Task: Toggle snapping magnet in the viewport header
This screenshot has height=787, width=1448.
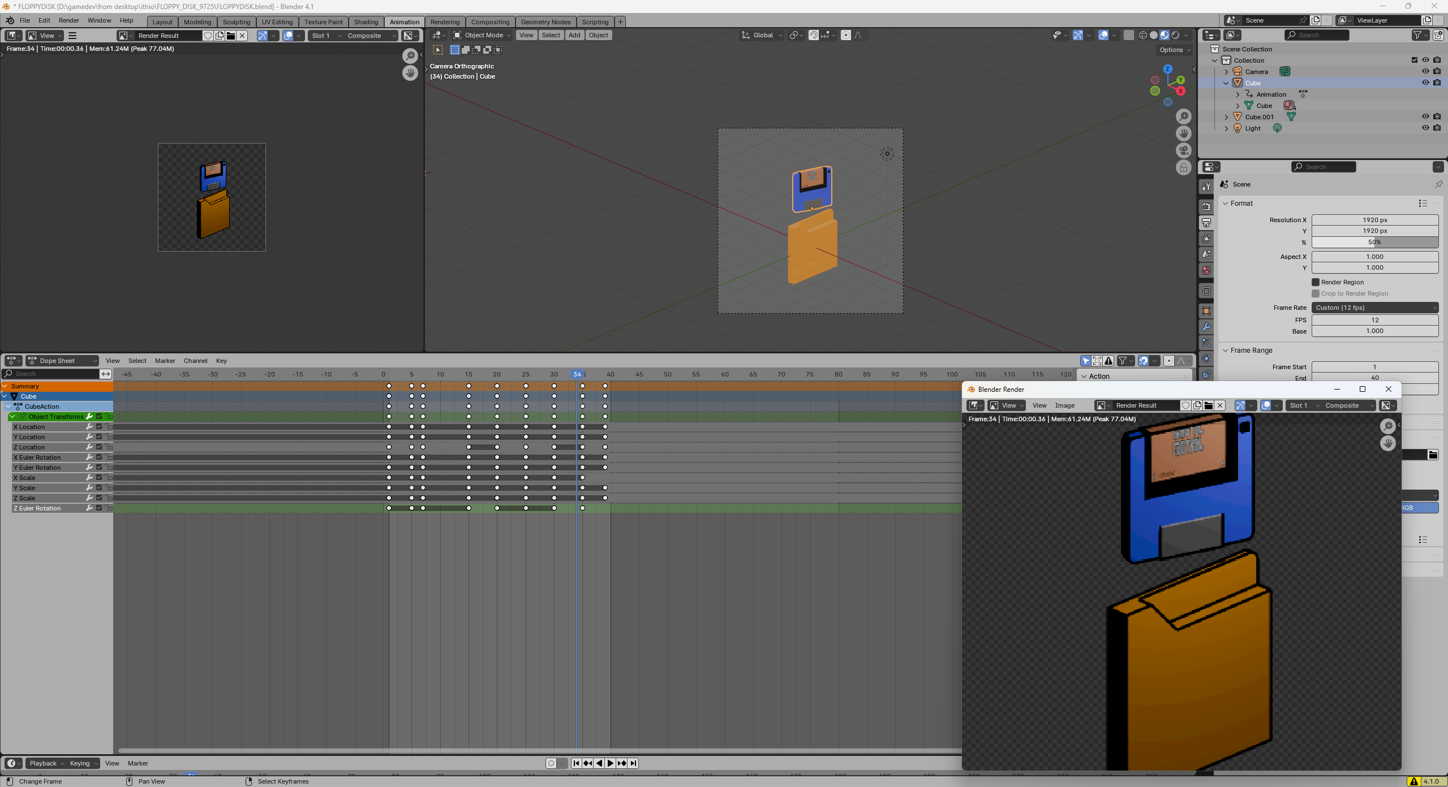Action: coord(813,35)
